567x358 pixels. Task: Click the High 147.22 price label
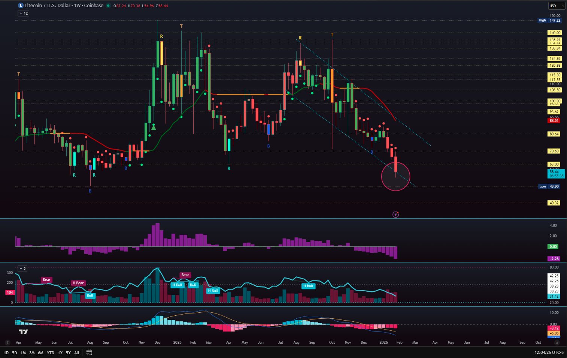549,20
